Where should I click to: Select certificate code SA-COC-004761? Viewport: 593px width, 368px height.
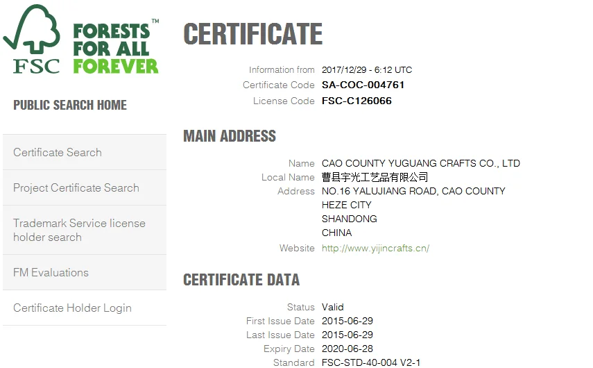coord(363,85)
